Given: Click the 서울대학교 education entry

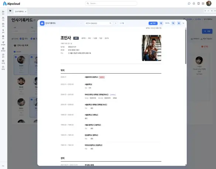Looking at the screenshot, I should point(88,84).
